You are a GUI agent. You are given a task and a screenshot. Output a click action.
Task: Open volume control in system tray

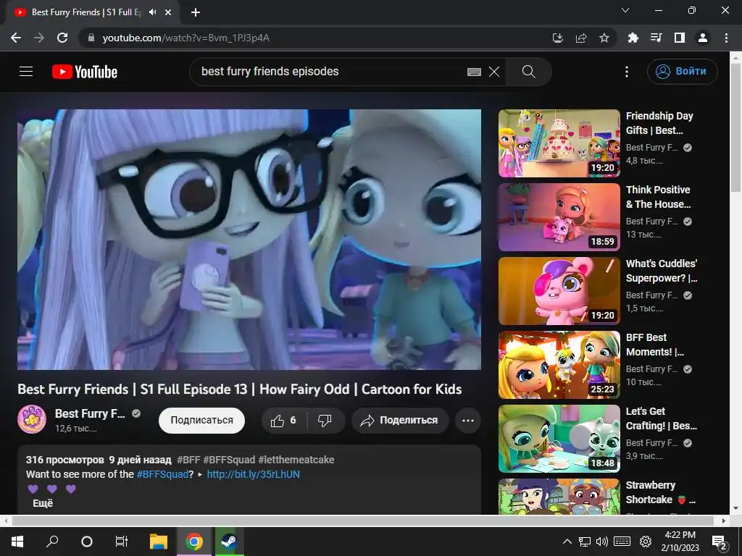(x=602, y=542)
